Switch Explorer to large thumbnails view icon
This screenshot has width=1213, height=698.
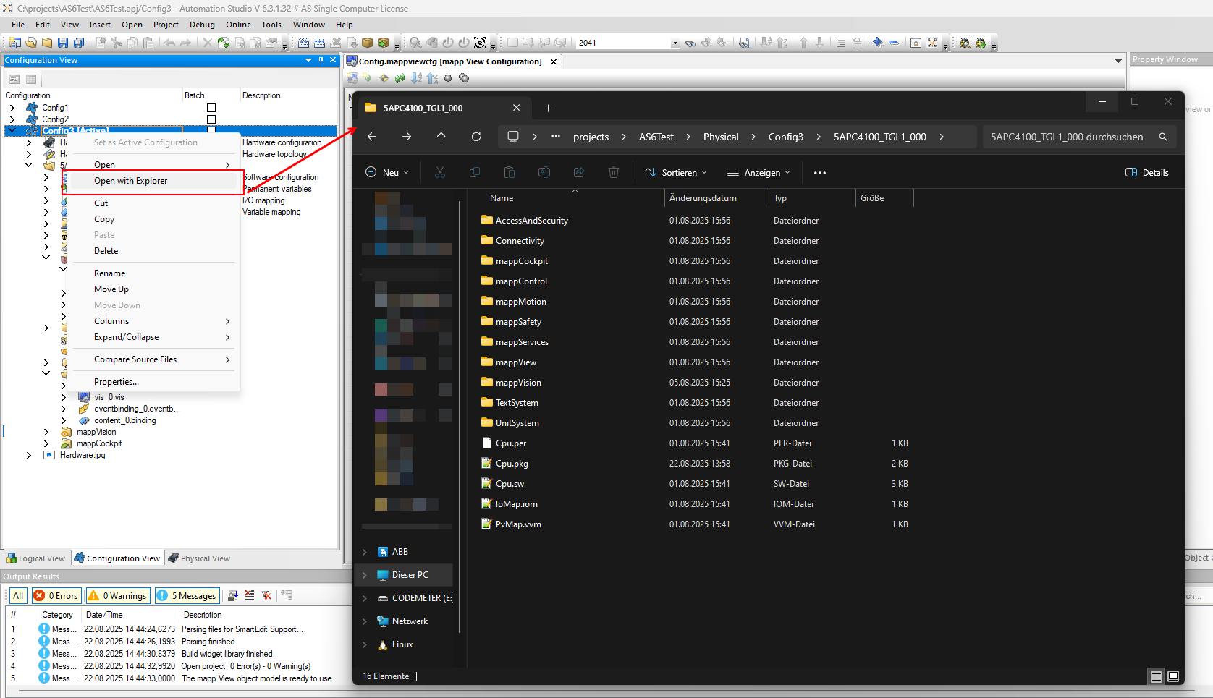tap(1173, 676)
